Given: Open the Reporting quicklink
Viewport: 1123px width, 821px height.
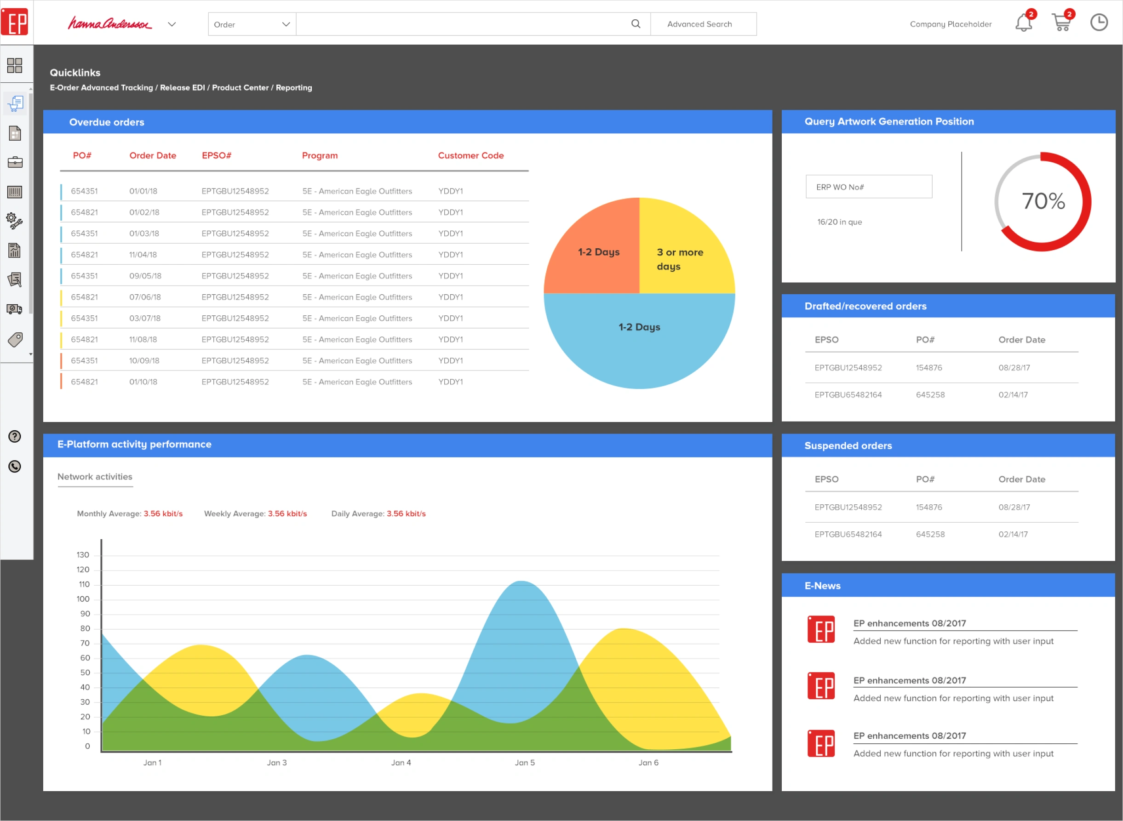Looking at the screenshot, I should click(x=294, y=87).
